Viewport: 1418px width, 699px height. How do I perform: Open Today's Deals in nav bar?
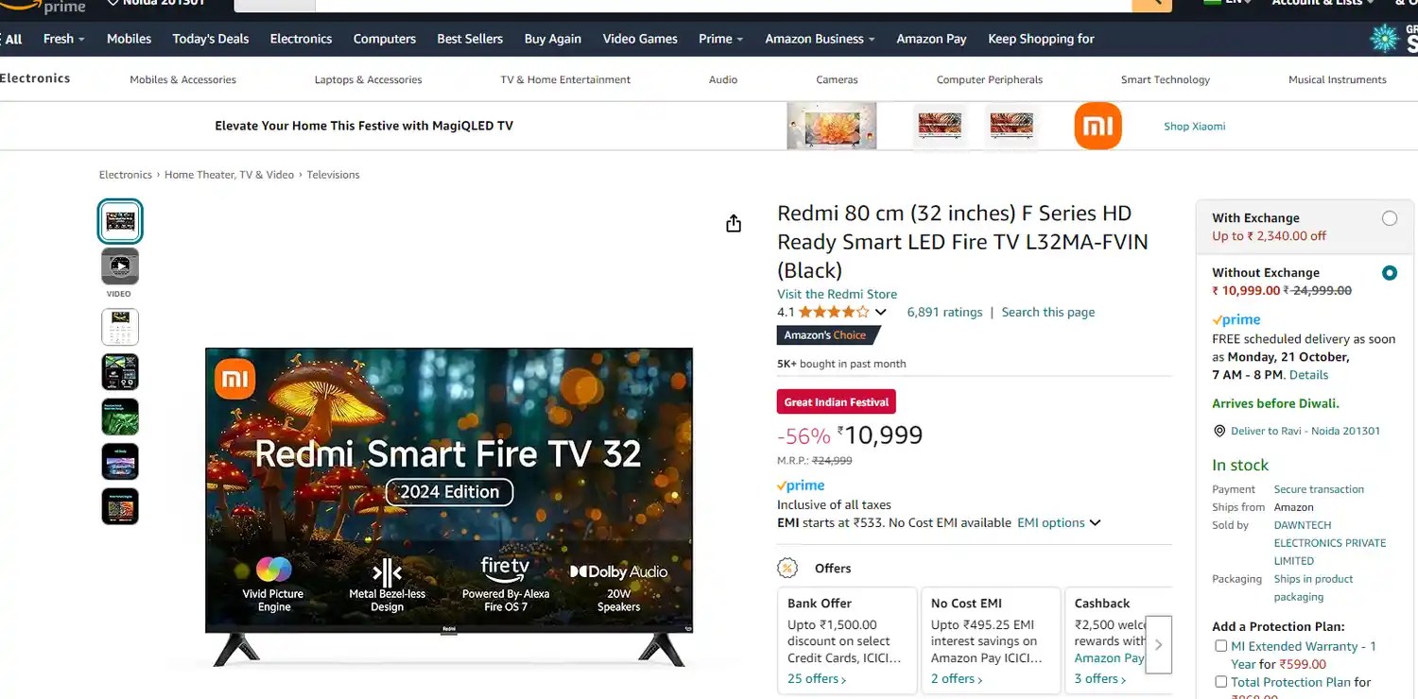tap(211, 39)
